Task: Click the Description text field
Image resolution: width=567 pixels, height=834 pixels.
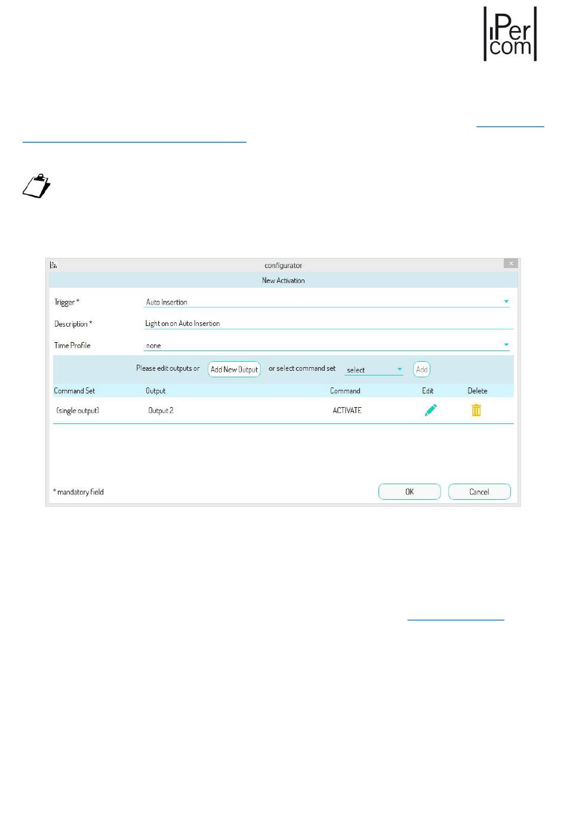Action: click(329, 323)
